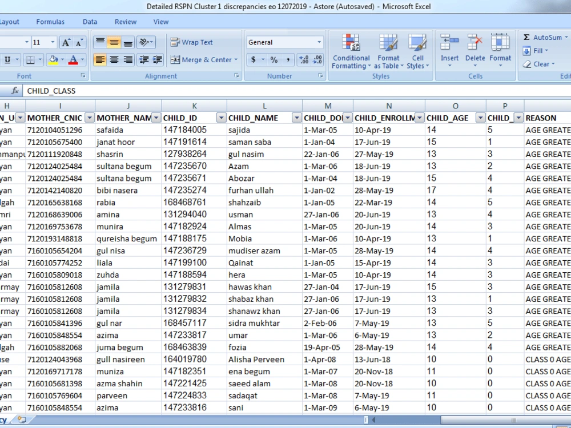Toggle middle align in Alignment group

point(114,42)
